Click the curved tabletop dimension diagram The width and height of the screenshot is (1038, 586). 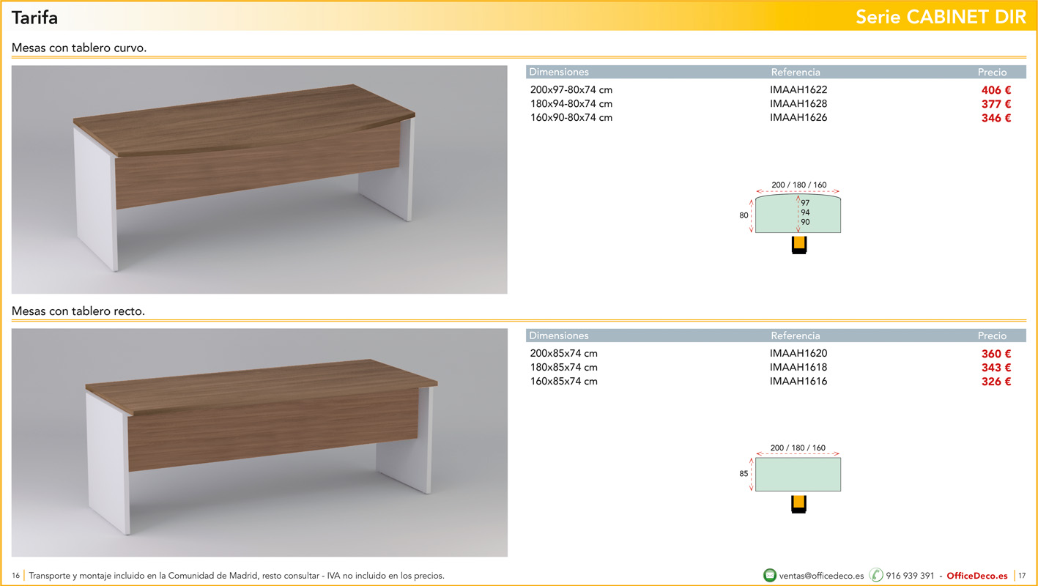[x=798, y=213]
